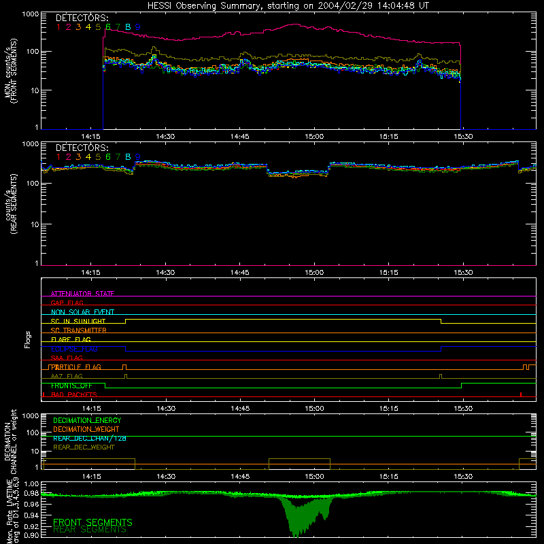Viewport: 544px width, 544px height.
Task: Select detector 5 legend number in front segments plot
Action: tap(98, 27)
